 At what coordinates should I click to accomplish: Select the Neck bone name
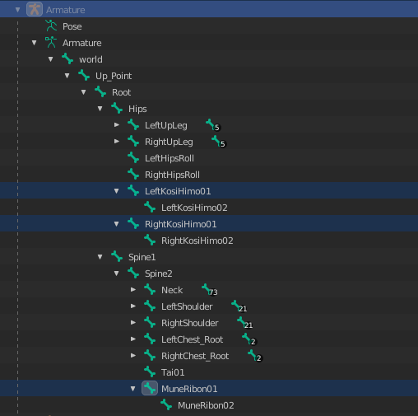click(172, 290)
